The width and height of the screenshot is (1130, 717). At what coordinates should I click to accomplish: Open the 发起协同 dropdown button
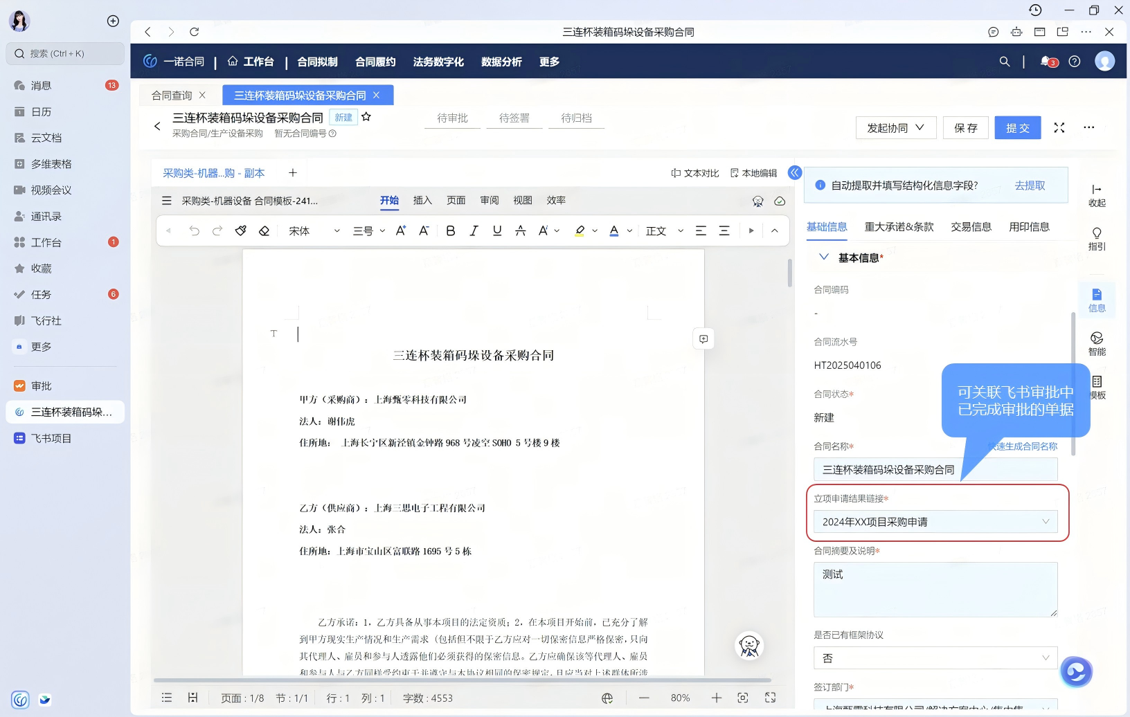pyautogui.click(x=895, y=128)
